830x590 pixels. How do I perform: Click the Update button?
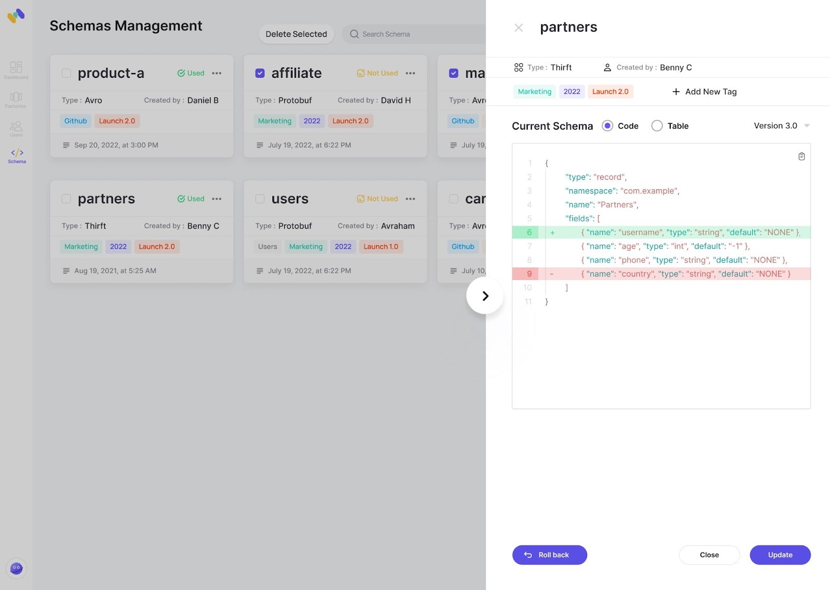[780, 555]
